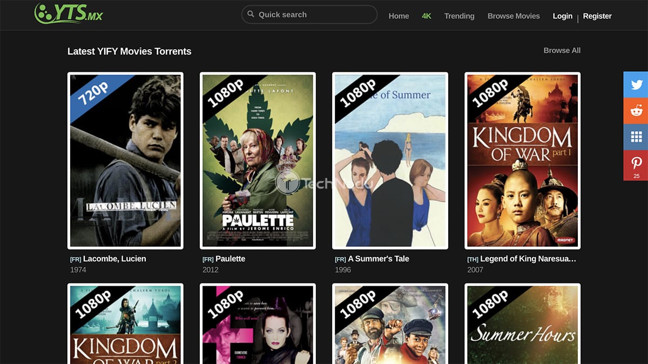Image resolution: width=648 pixels, height=364 pixels.
Task: Open the Summer Hours poster
Action: pos(522,323)
